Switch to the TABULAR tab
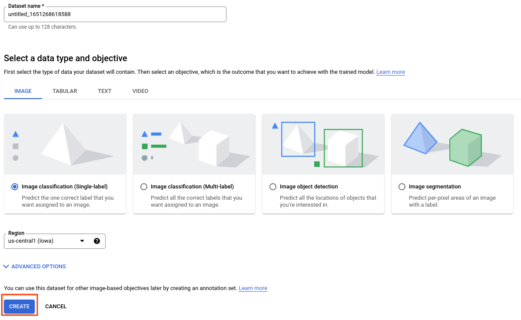The image size is (521, 320). [x=64, y=91]
